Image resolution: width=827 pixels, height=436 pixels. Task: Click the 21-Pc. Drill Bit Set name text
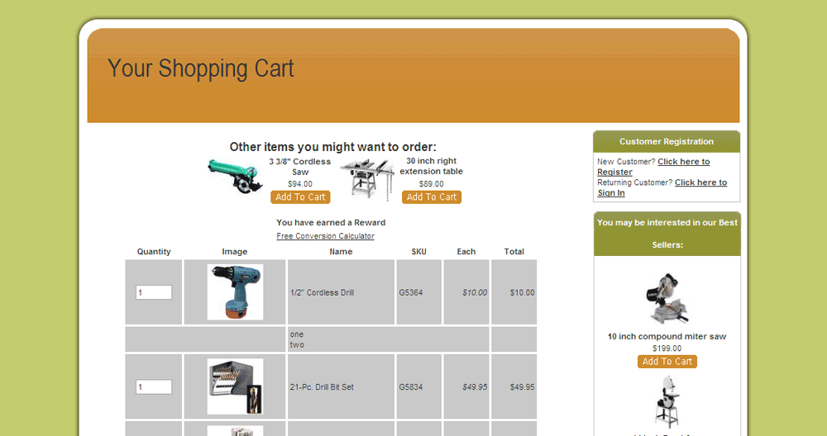pyautogui.click(x=322, y=387)
